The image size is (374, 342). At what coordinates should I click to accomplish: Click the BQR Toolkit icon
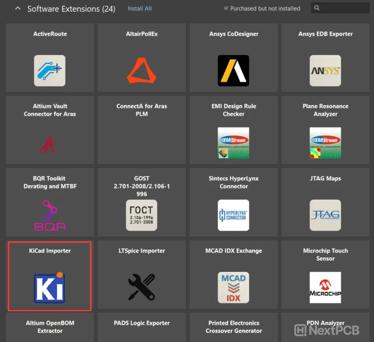[x=49, y=215]
